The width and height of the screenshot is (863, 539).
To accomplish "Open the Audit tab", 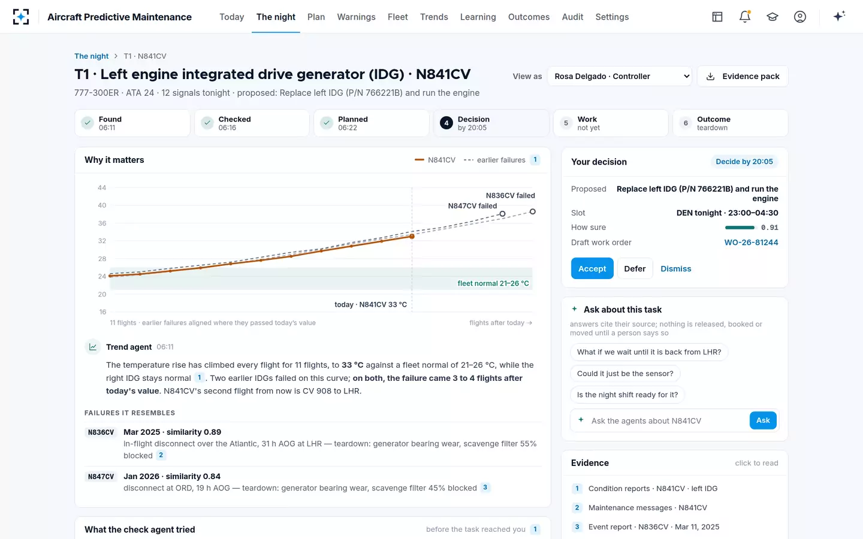I will [572, 17].
